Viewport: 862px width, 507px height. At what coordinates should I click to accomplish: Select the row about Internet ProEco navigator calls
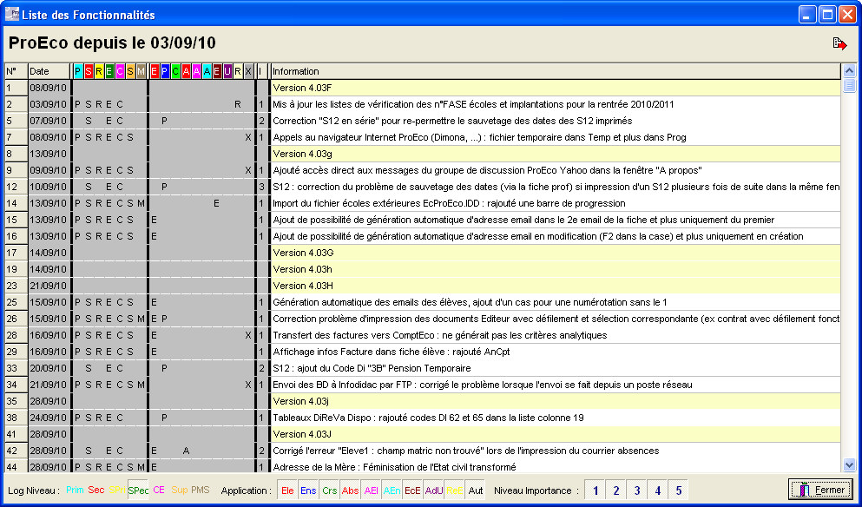pos(423,137)
